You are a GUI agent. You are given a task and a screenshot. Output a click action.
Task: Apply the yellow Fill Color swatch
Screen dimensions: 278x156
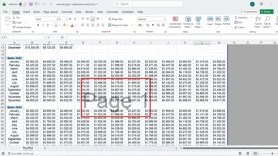pos(64,25)
